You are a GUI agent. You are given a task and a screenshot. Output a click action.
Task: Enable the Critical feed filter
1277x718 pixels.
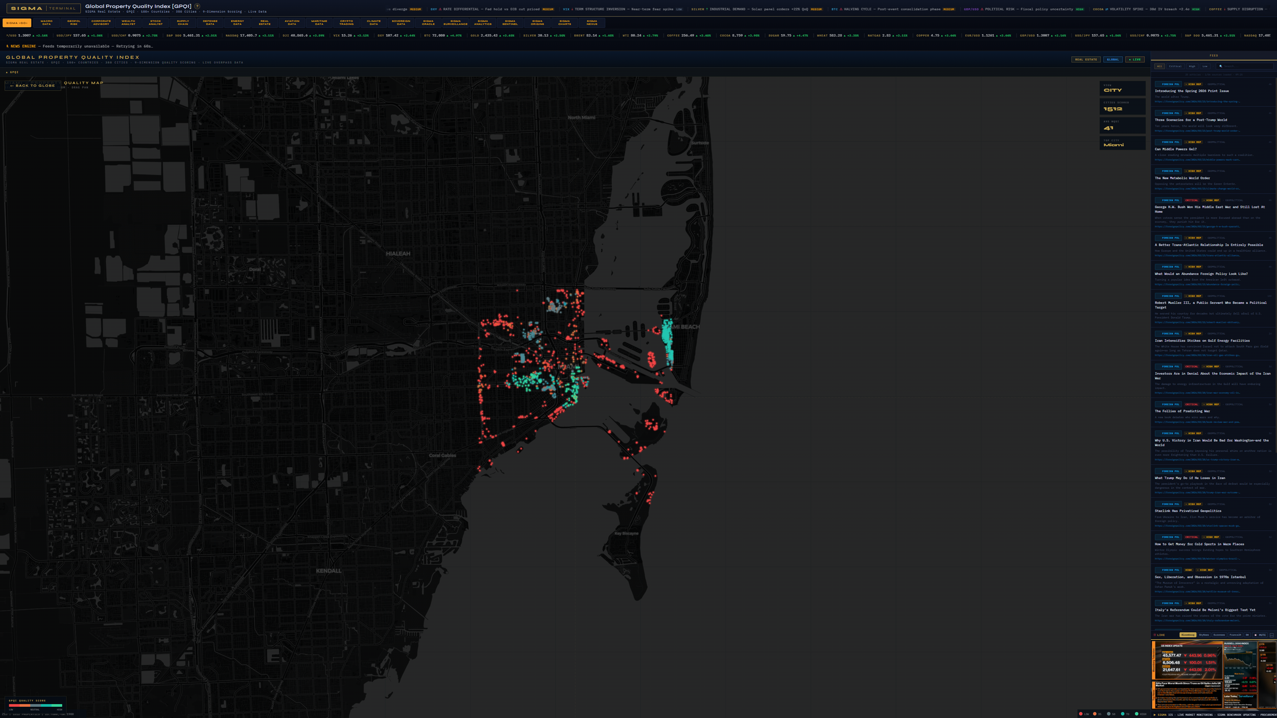click(1175, 66)
